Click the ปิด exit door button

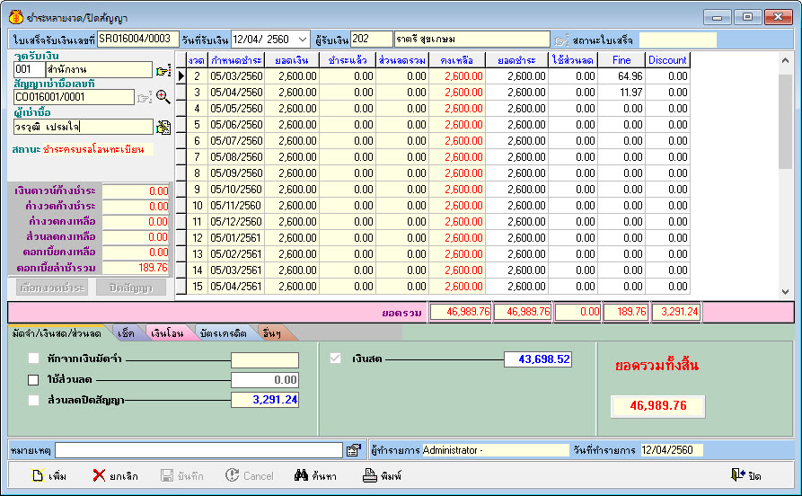click(x=745, y=476)
